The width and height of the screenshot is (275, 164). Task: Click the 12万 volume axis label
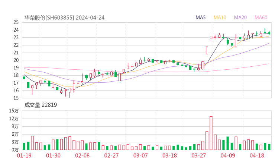click(14, 119)
